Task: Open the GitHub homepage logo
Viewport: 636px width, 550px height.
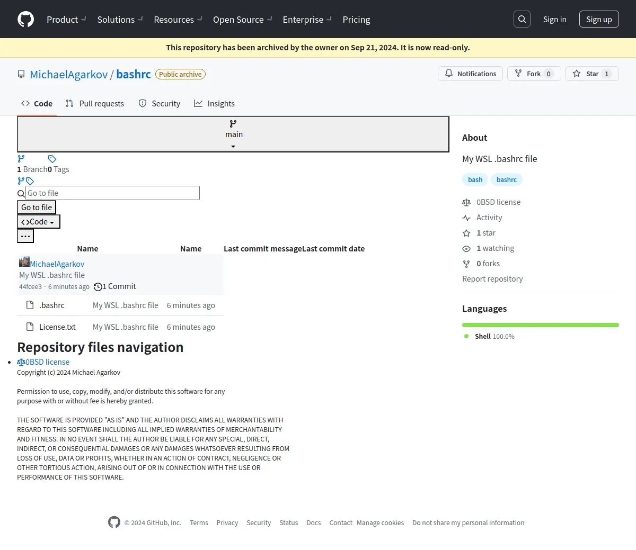Action: [25, 19]
